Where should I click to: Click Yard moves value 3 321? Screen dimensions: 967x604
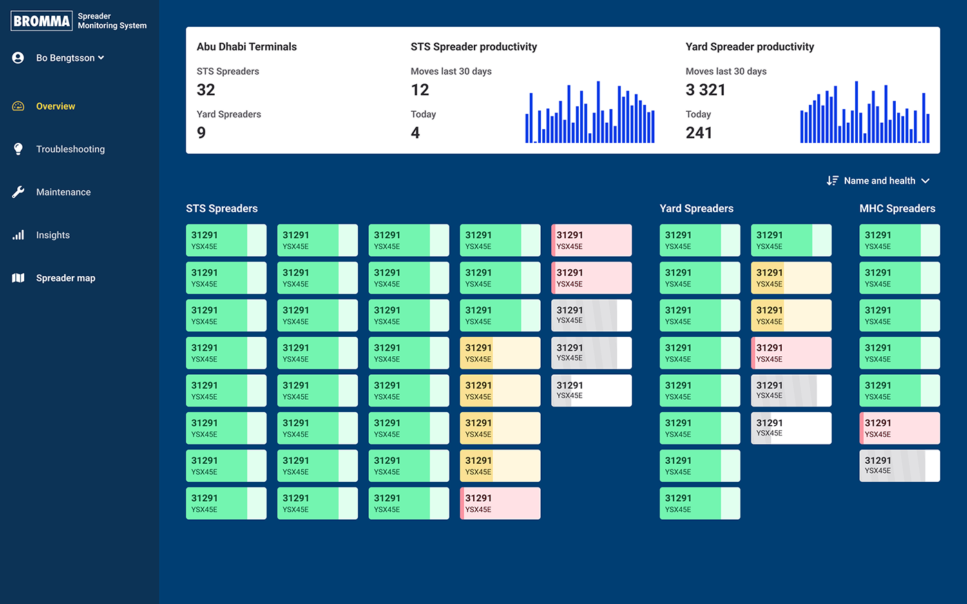(705, 90)
